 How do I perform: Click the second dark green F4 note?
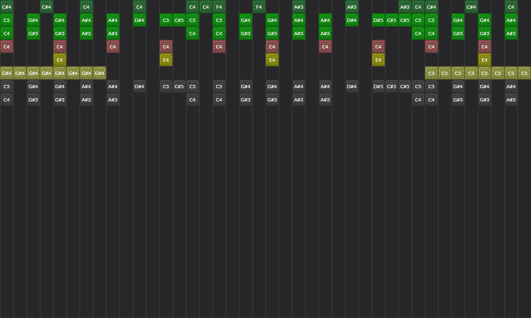coord(259,7)
